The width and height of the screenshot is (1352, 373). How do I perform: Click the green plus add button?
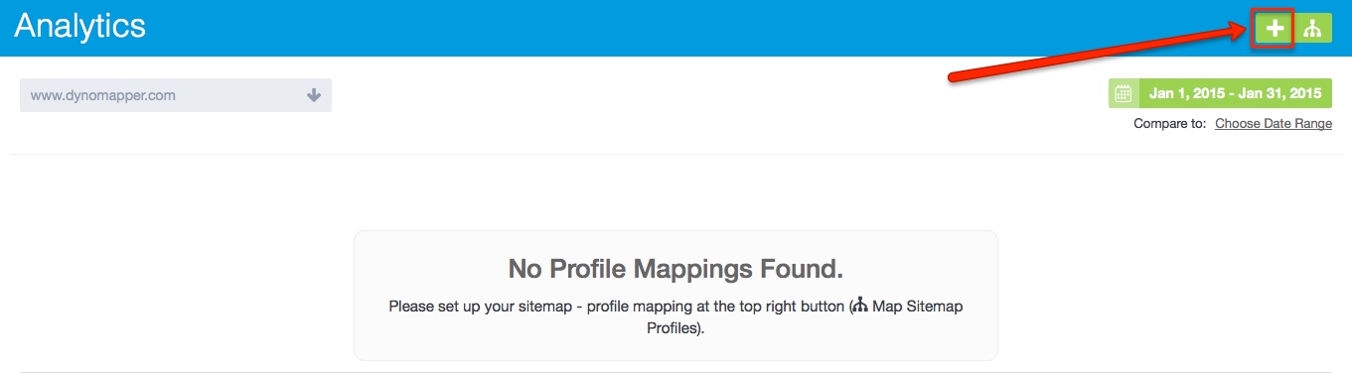pyautogui.click(x=1274, y=29)
